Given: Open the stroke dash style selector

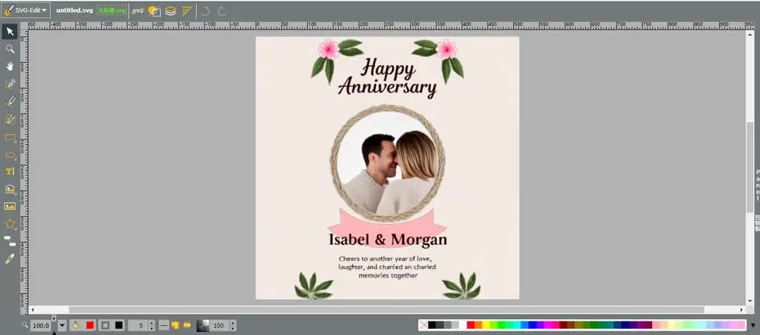Looking at the screenshot, I should (164, 326).
